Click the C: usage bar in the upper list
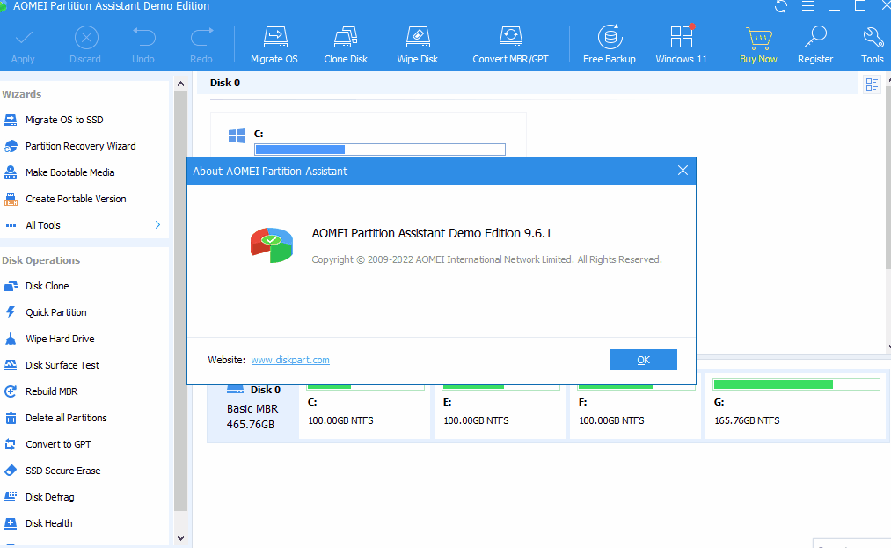891x548 pixels. (380, 150)
